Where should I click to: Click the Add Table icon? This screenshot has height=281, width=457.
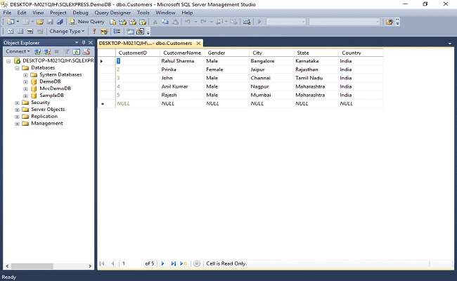[x=130, y=31]
